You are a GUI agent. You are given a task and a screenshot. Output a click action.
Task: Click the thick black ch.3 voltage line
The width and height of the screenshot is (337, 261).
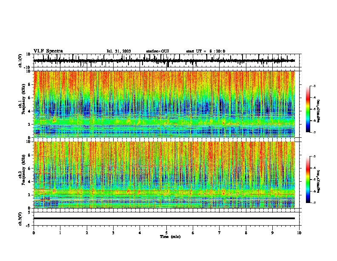pyautogui.click(x=164, y=218)
